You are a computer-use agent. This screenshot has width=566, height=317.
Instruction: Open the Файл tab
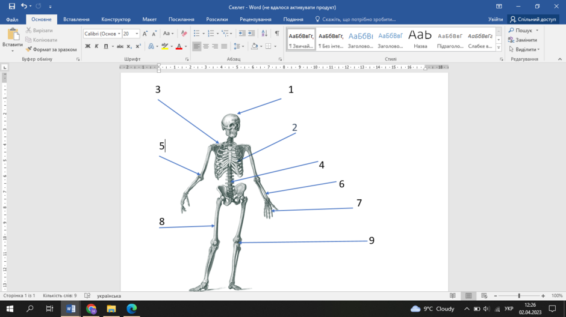tap(12, 19)
